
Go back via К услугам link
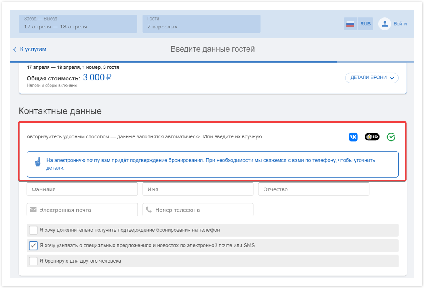click(33, 49)
